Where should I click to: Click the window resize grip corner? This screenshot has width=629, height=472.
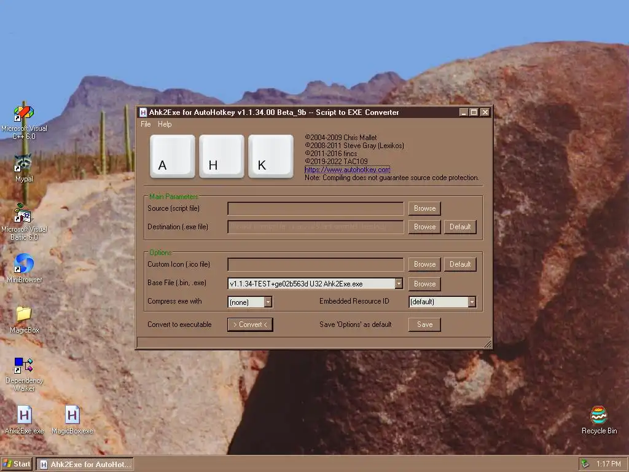[x=487, y=344]
